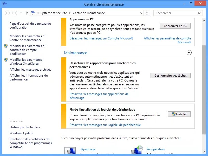The image size is (208, 156).
Task: Click Modifier les paramètres Windows SmartScreen
Action: coord(26,62)
